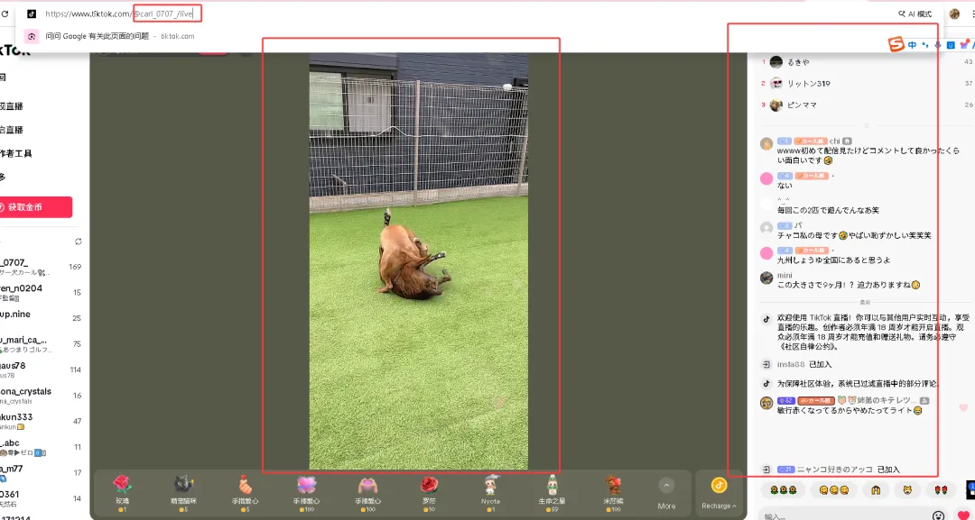Send the red flowers quick emoji reply
This screenshot has height=520, width=975.
click(x=940, y=490)
